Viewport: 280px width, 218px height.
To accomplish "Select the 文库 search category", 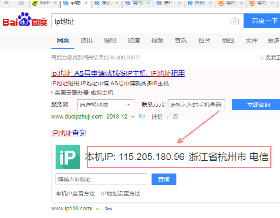I will pos(252,40).
